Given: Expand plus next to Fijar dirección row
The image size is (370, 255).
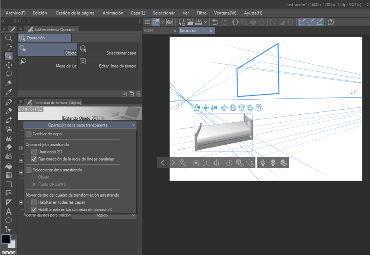Looking at the screenshot, I should [21, 161].
